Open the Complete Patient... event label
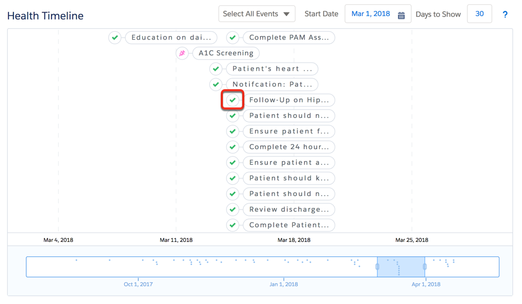Image resolution: width=522 pixels, height=304 pixels. 289,225
